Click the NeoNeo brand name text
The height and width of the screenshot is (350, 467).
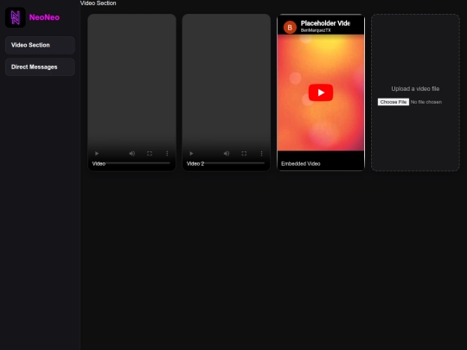coord(44,17)
